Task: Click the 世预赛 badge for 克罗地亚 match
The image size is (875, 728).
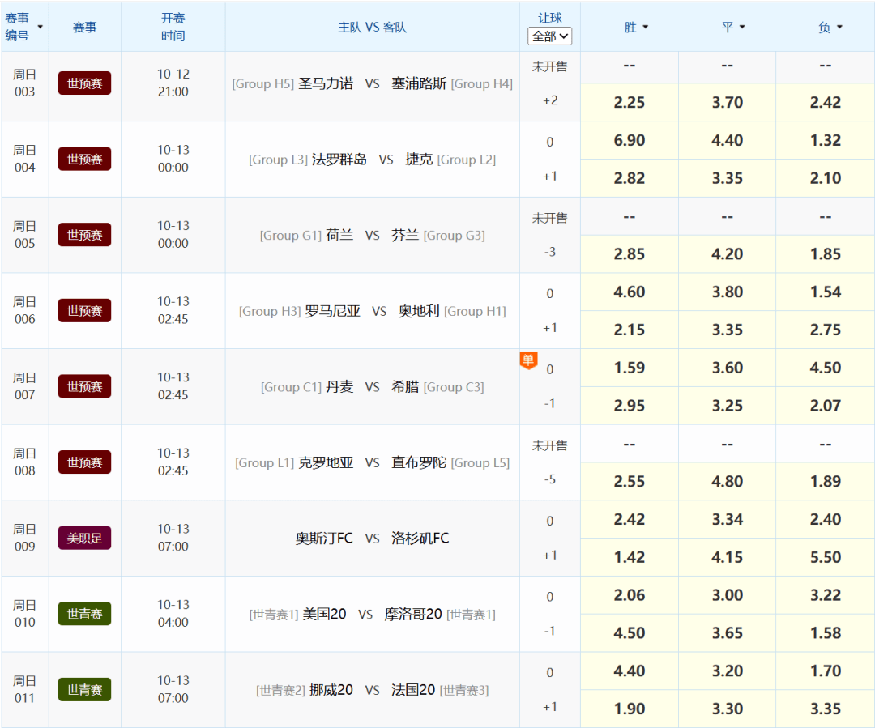Action: click(84, 462)
